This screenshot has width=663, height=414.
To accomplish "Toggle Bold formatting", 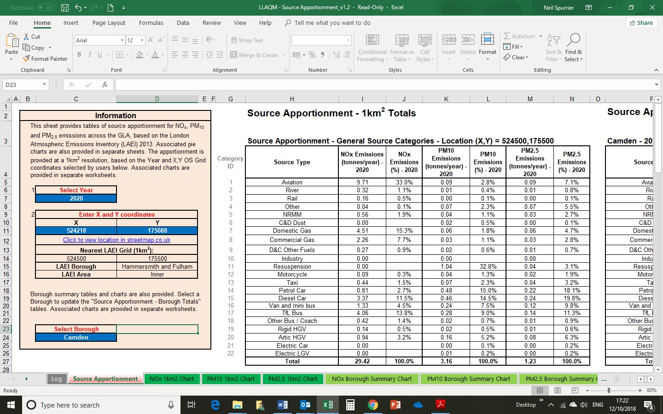I will pyautogui.click(x=79, y=55).
